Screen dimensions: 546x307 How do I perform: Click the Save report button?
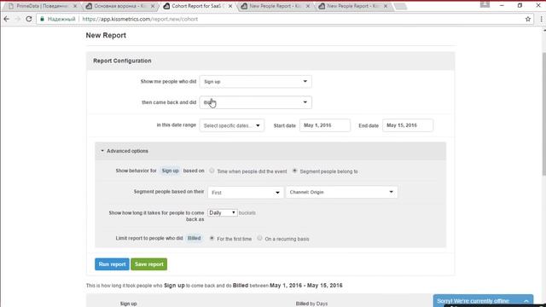coord(149,264)
